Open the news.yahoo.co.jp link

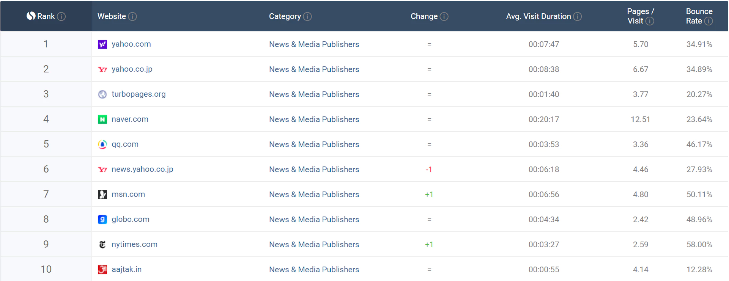(x=142, y=169)
